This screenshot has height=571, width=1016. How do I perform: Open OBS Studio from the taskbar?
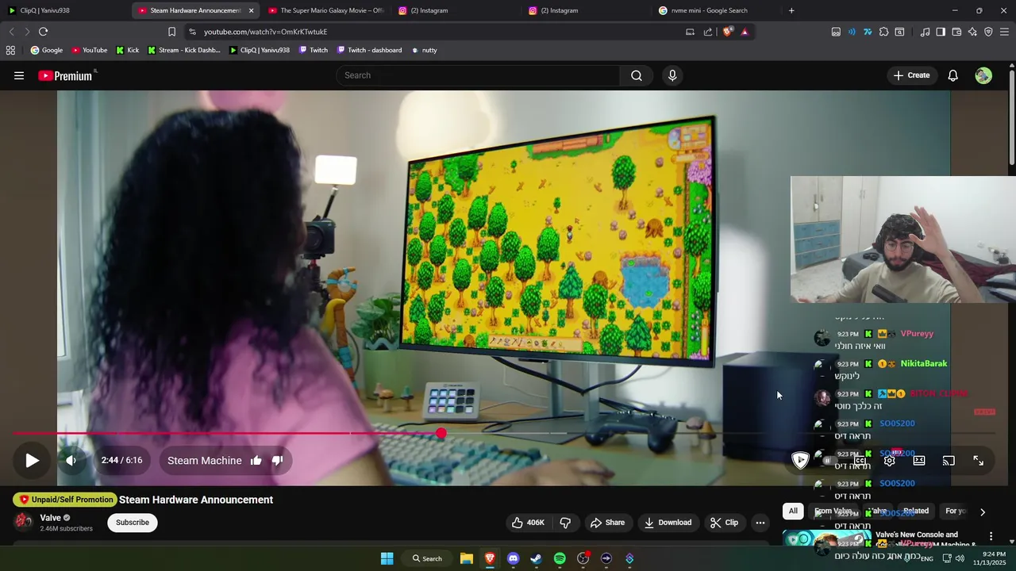click(x=583, y=558)
